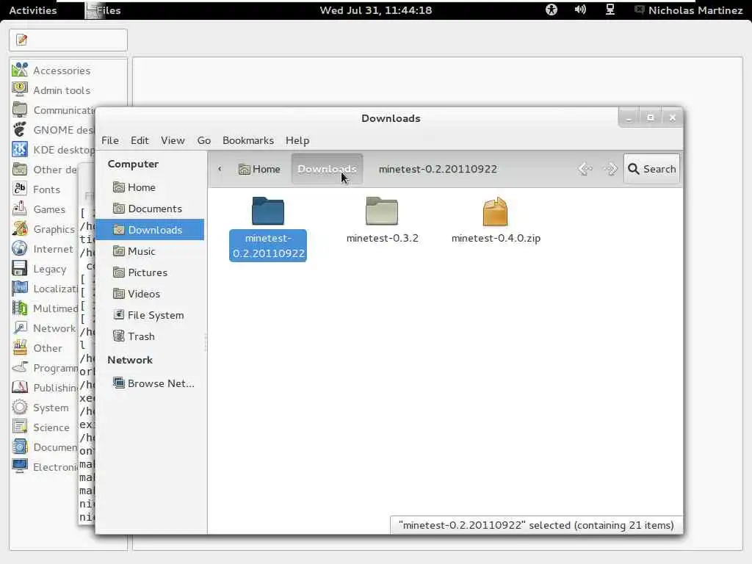This screenshot has width=752, height=564.
Task: Click the Science category icon
Action: [x=20, y=427]
